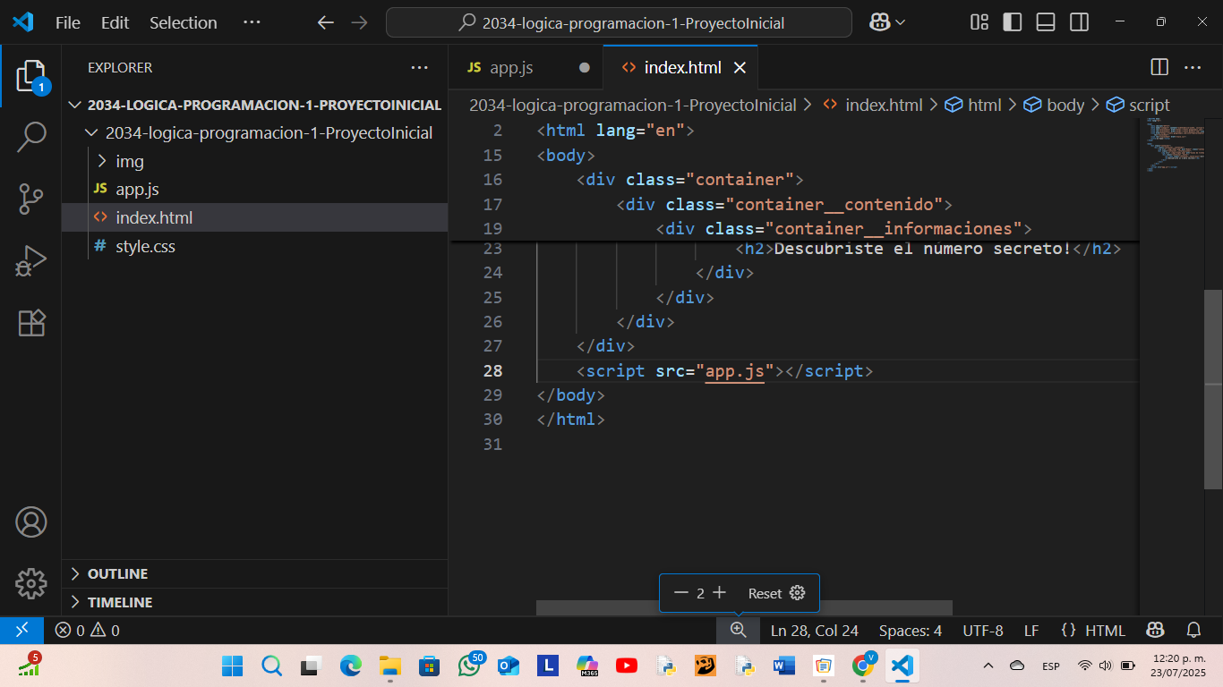Open the Copilot dropdown chevron in title bar
Viewport: 1223px width, 687px height.
(900, 22)
